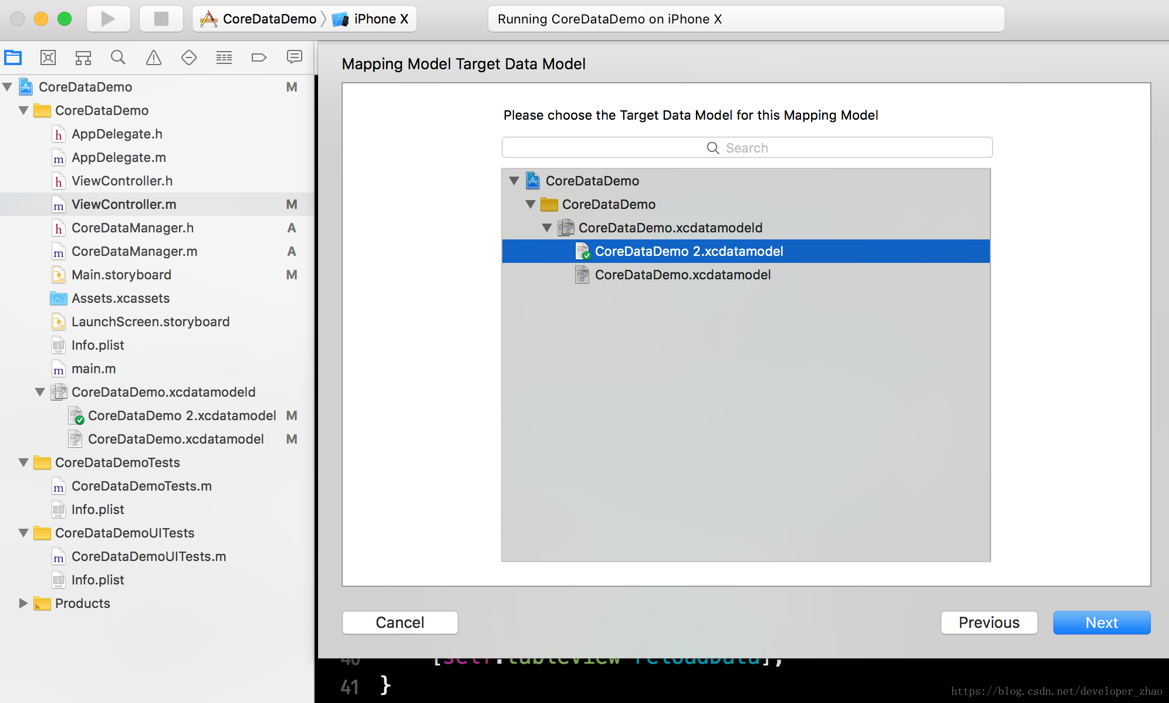Click the Main.storyboard file icon
Image resolution: width=1169 pixels, height=703 pixels.
59,275
